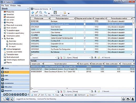Click the Copy icon in top toolbar
Image resolution: width=136 pixels, height=103 pixels.
point(46,13)
